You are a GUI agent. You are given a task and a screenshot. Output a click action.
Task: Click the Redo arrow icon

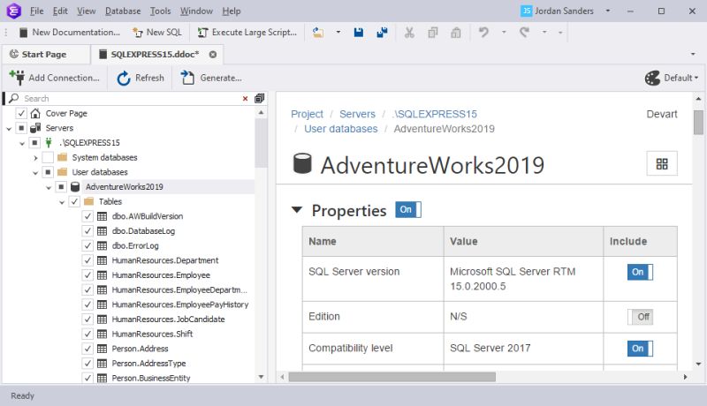(x=524, y=33)
